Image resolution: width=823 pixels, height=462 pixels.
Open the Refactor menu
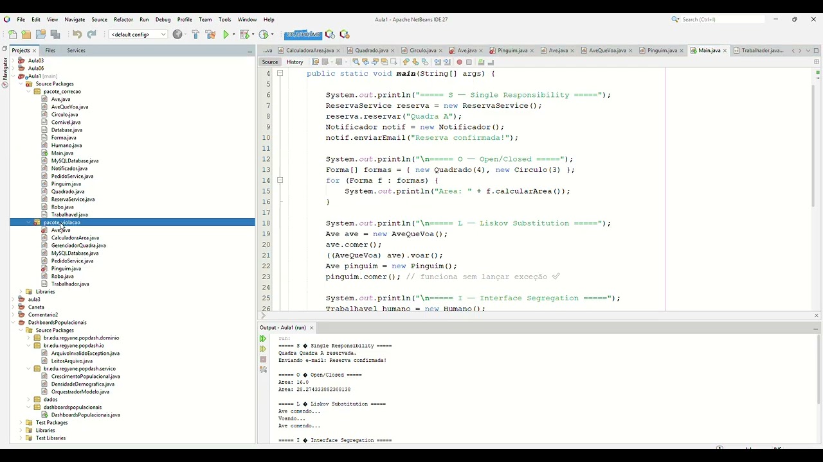[123, 19]
